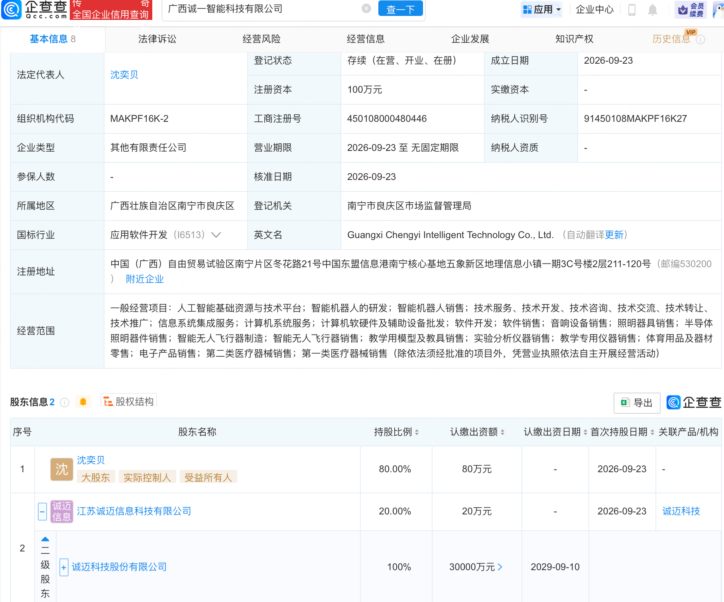Click the history info help icon
724x602 pixels.
700,39
